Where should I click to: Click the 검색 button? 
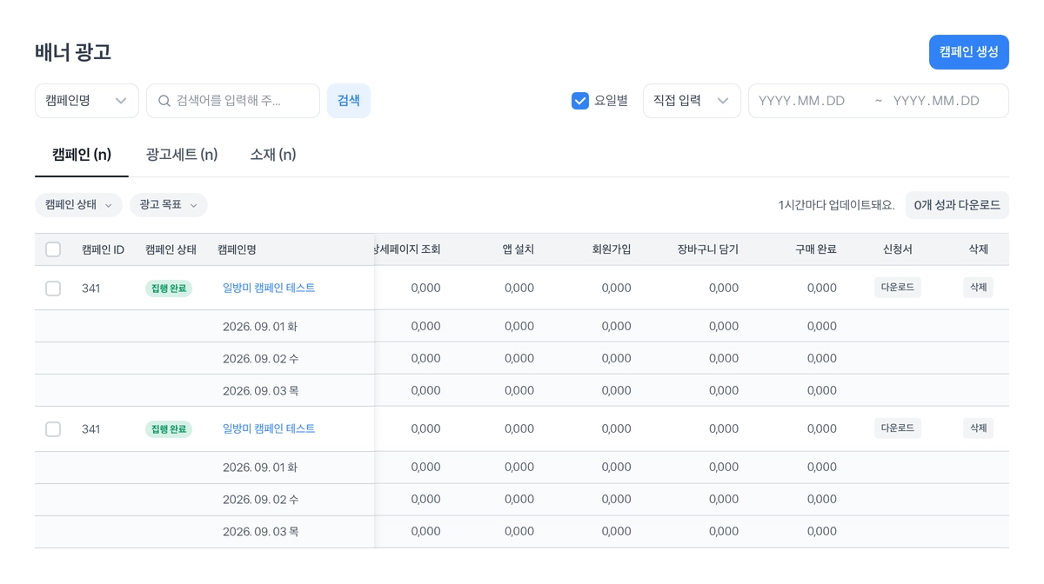click(349, 101)
